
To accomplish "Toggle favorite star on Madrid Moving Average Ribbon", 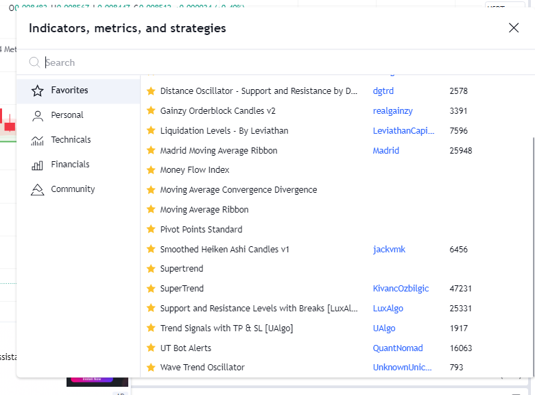I will click(x=151, y=150).
